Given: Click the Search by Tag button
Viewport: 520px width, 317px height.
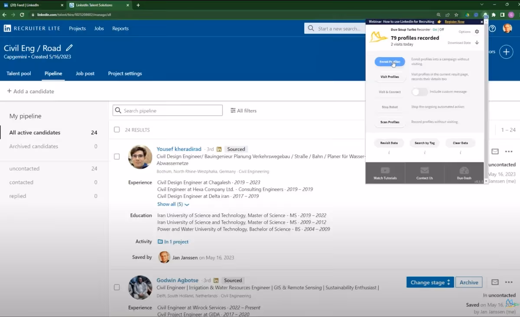Looking at the screenshot, I should point(425,143).
